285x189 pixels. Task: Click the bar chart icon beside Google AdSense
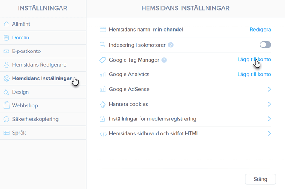[x=102, y=89]
